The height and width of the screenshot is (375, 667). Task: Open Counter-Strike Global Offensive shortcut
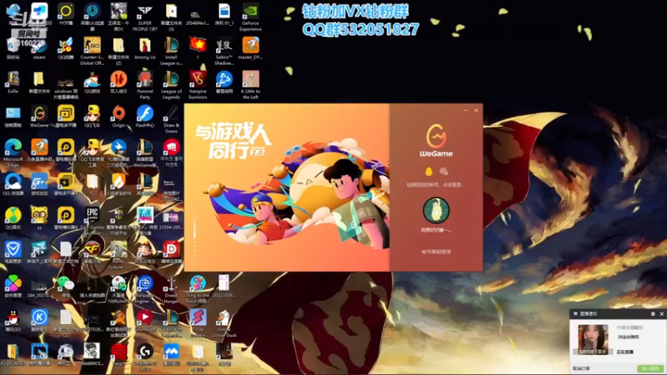[92, 51]
